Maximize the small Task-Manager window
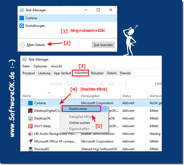184x165 pixels. click(x=98, y=10)
